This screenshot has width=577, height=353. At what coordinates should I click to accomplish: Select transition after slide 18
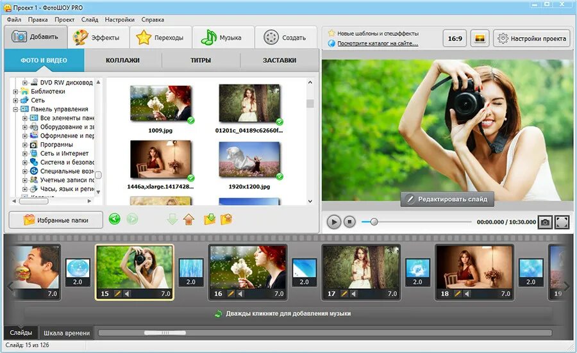tap(531, 272)
